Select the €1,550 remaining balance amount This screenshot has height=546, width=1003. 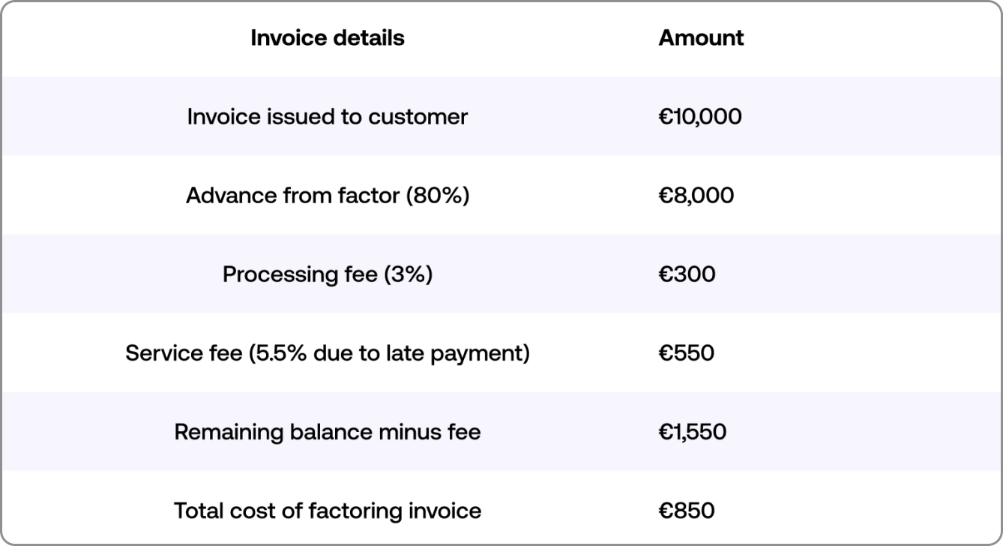[x=693, y=433]
